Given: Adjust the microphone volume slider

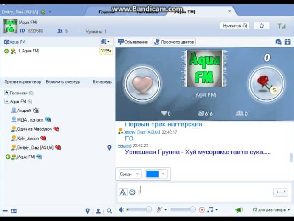Looking at the screenshot, I should (x=182, y=209).
